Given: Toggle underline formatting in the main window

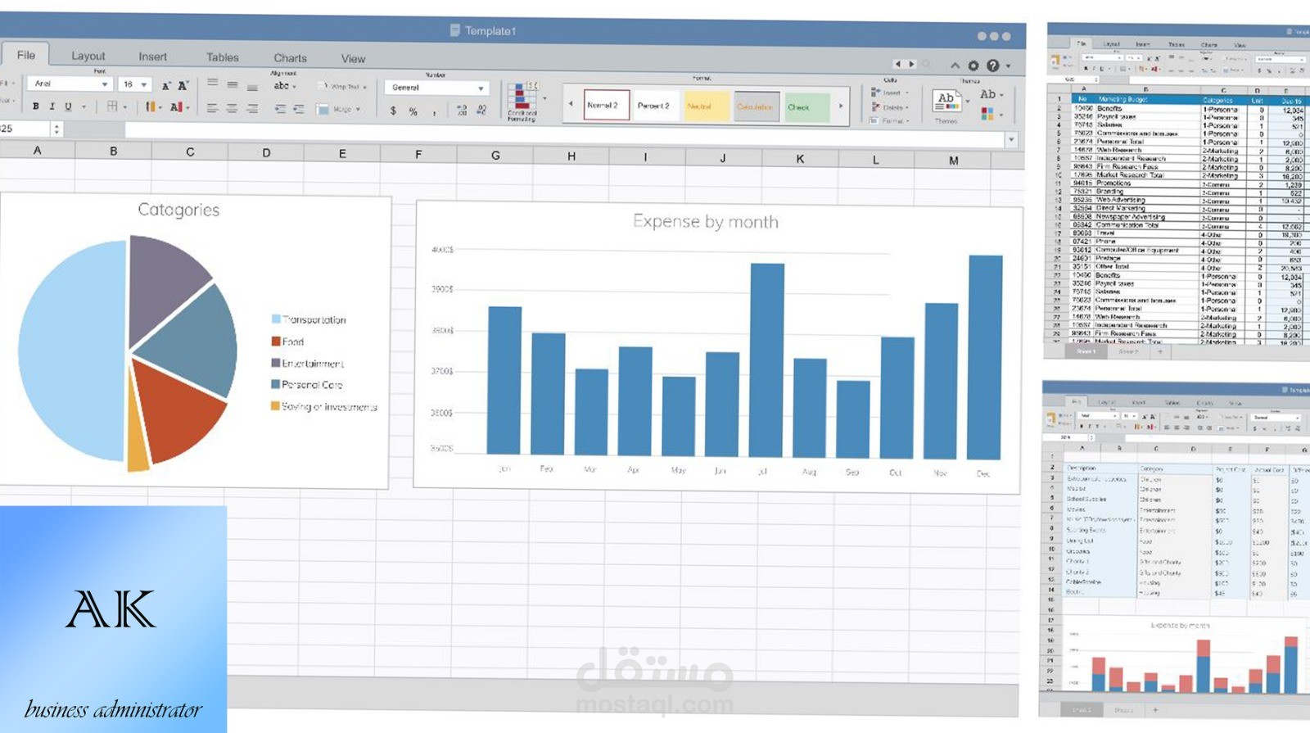Looking at the screenshot, I should (x=68, y=106).
